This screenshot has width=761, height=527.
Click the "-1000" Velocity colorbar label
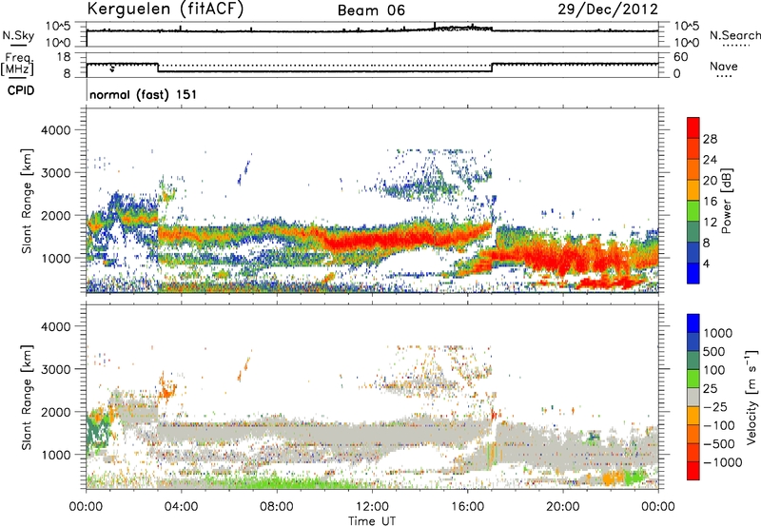(723, 462)
